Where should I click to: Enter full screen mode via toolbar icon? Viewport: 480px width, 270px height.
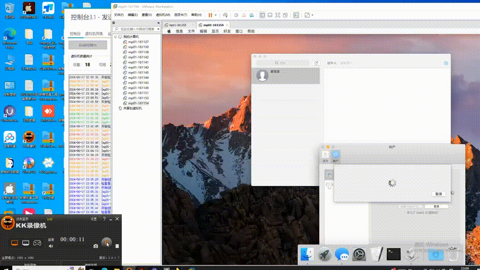pyautogui.click(x=278, y=15)
